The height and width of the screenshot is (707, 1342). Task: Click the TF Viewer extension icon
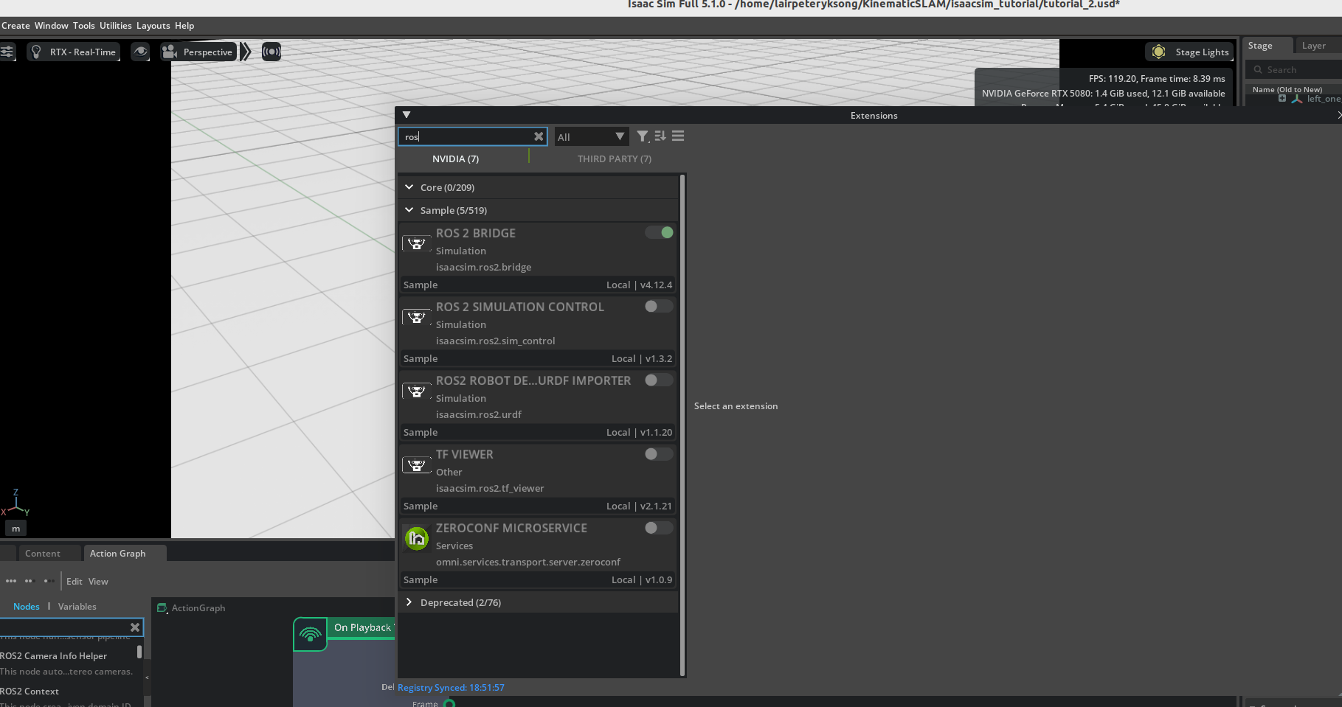click(x=417, y=464)
